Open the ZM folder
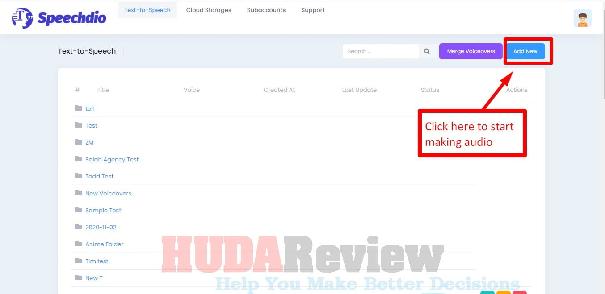 coord(89,142)
